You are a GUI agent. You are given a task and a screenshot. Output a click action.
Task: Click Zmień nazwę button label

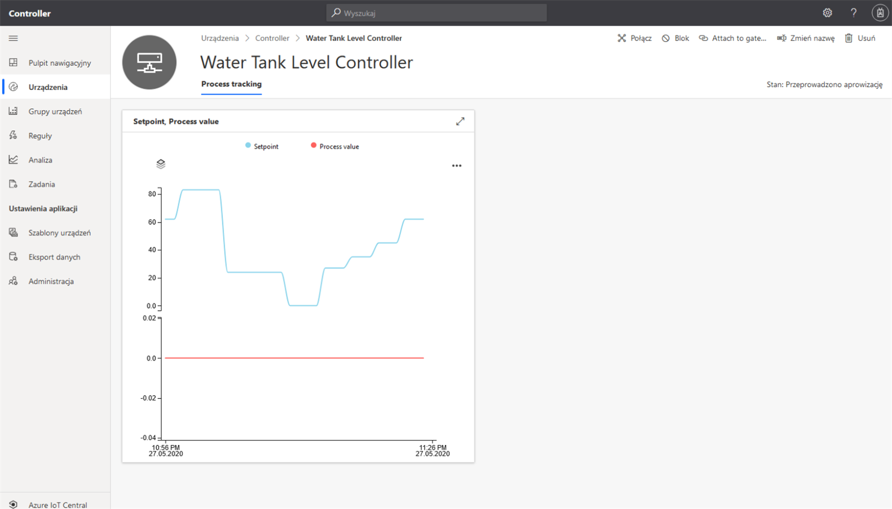coord(812,38)
